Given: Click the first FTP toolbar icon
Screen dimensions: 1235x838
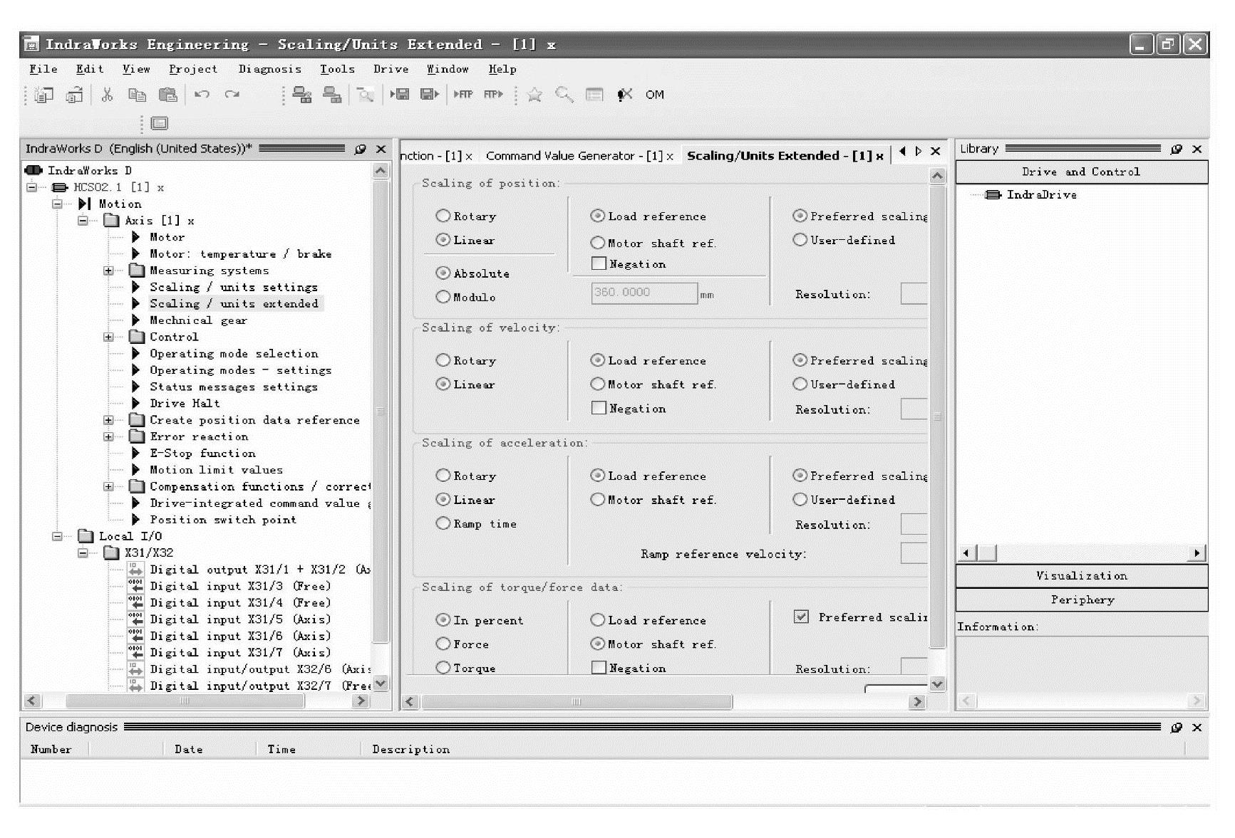Looking at the screenshot, I should click(463, 94).
